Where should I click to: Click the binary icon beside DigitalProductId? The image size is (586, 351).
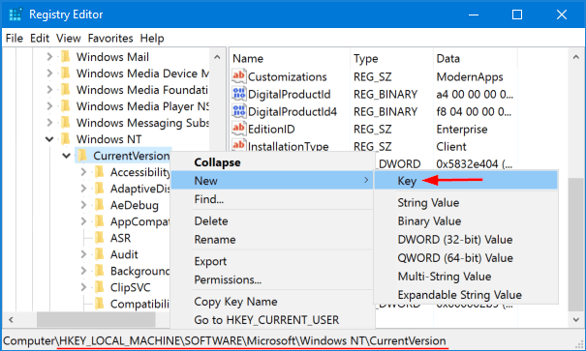click(x=239, y=94)
